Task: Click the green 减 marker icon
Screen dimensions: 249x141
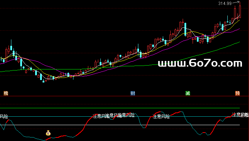Action: (188, 93)
